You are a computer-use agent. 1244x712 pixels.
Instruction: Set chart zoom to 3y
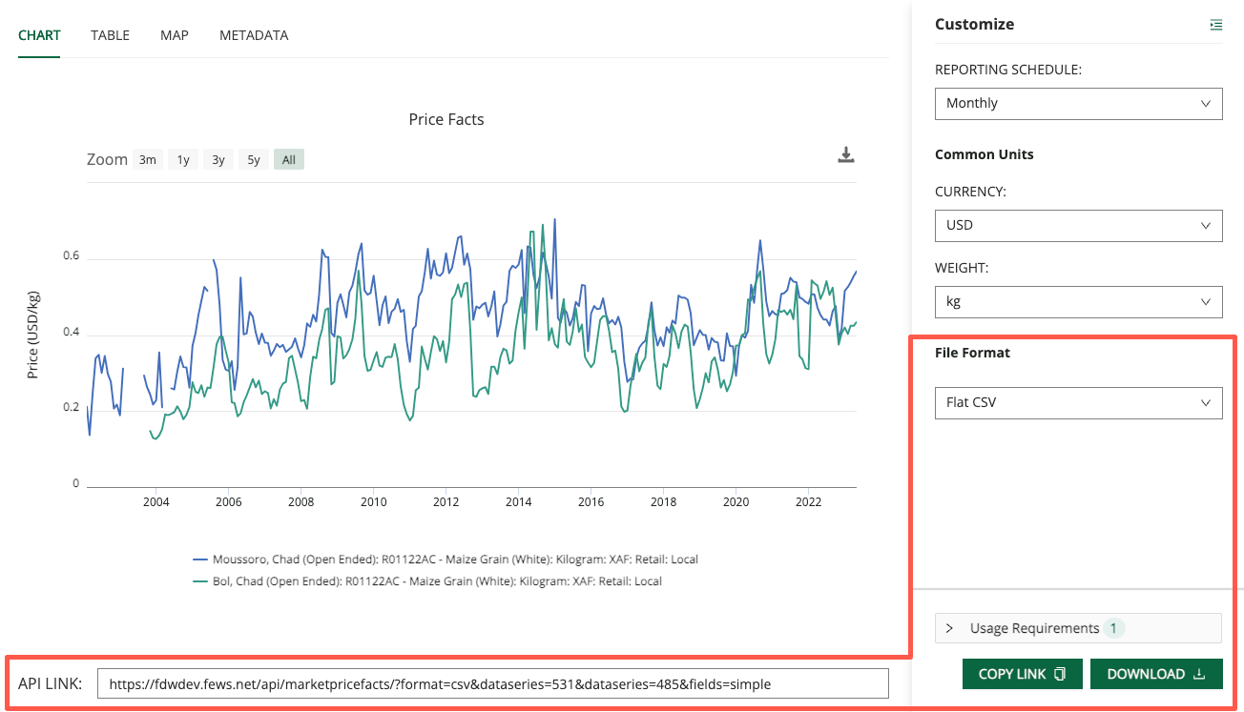pos(218,160)
